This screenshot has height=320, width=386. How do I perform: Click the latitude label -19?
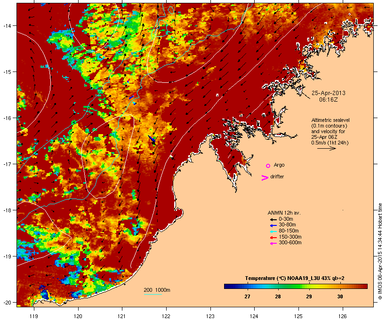[x=7, y=256]
